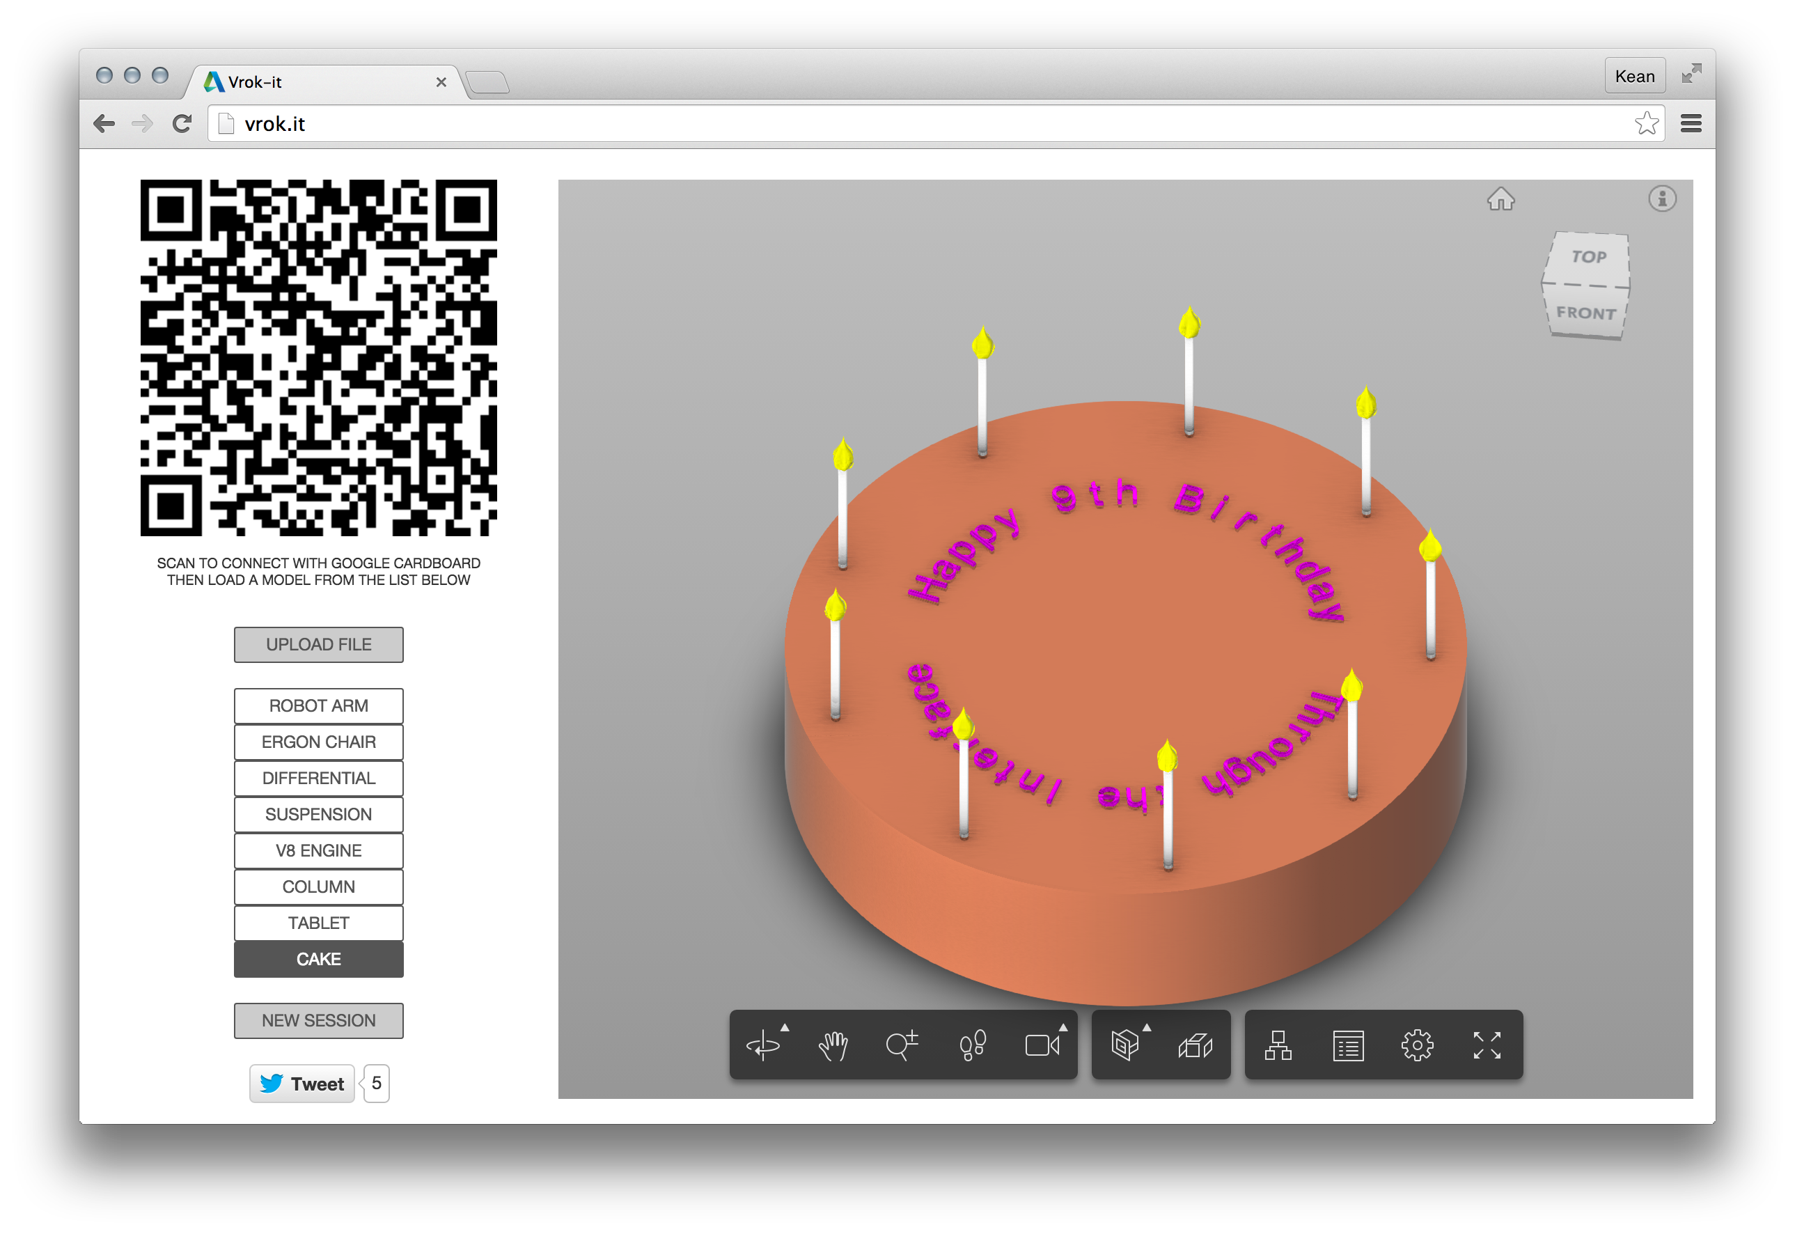
Task: Select the Zoom magnifier tool
Action: [x=902, y=1045]
